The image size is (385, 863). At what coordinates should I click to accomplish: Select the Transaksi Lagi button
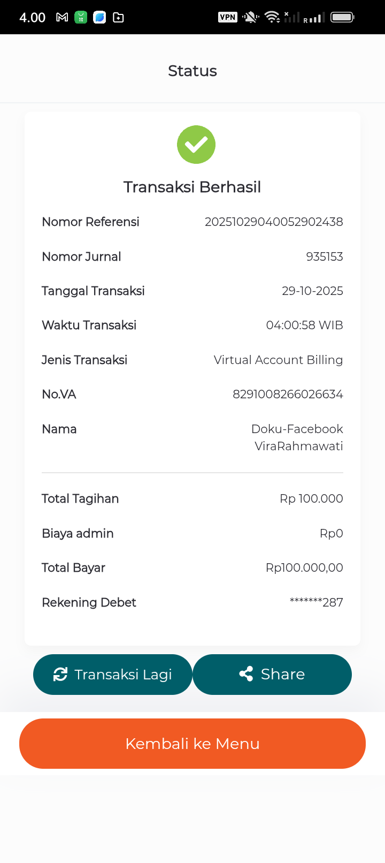[x=113, y=675]
